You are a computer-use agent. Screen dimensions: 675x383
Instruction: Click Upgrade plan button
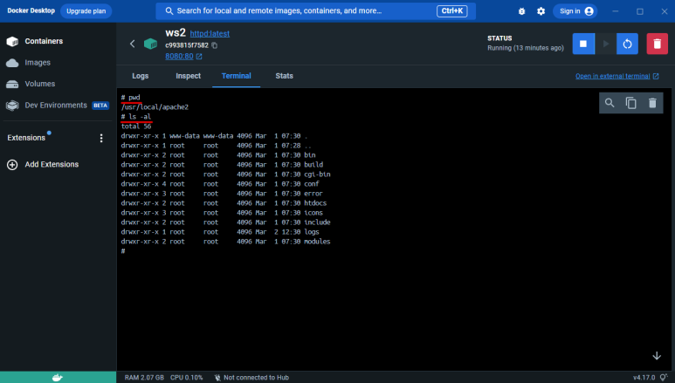86,11
